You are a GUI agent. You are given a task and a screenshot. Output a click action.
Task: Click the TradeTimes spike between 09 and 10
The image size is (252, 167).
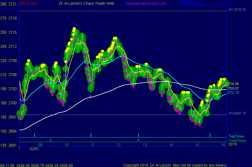pyautogui.click(x=51, y=140)
